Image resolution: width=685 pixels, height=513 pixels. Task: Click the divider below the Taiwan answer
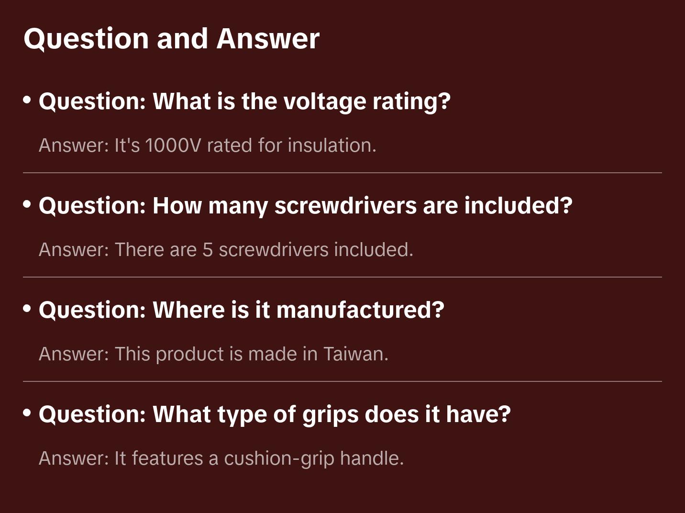(342, 381)
